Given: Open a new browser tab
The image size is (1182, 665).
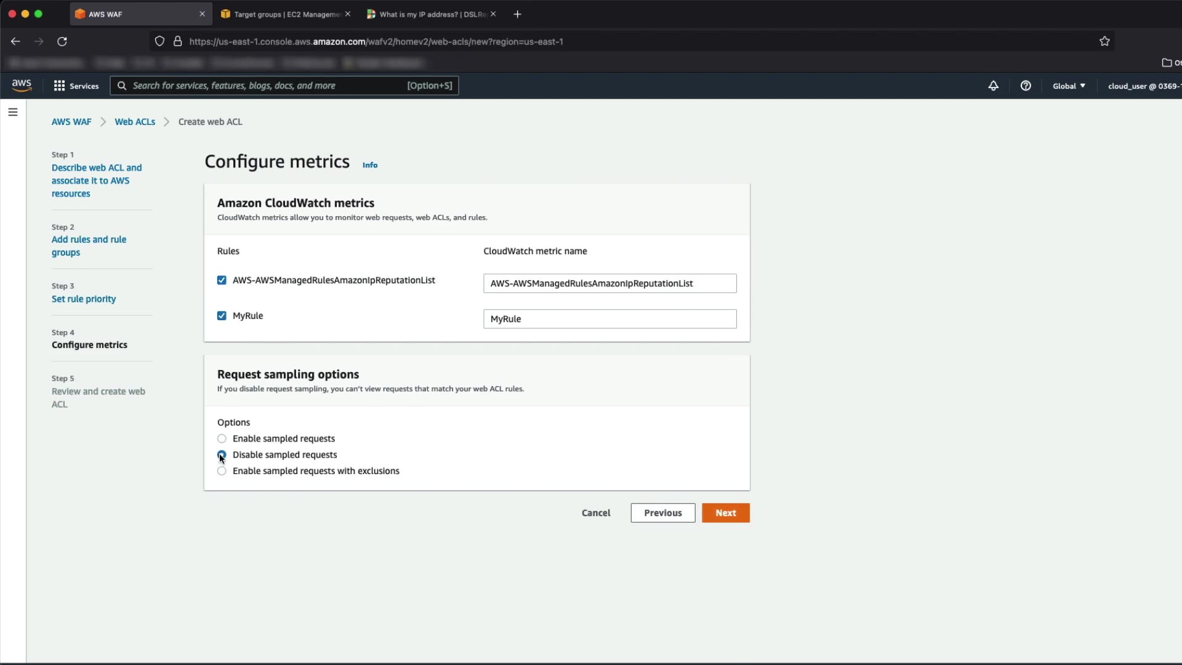Looking at the screenshot, I should (518, 14).
